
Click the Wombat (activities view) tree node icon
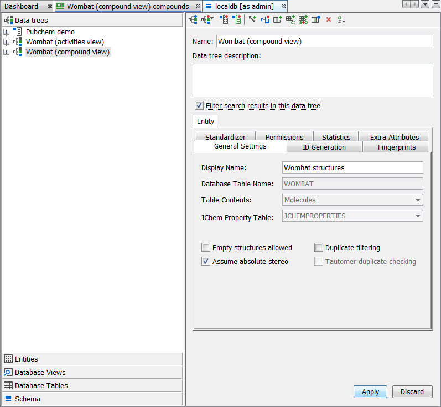pos(18,42)
